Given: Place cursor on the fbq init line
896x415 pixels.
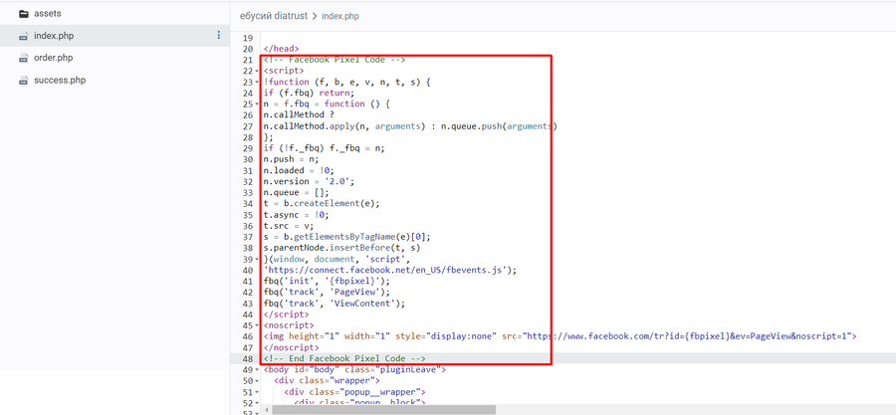Looking at the screenshot, I should click(327, 281).
